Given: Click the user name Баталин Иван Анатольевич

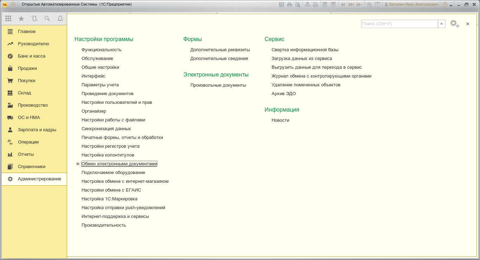Looking at the screenshot, I should pos(412,5).
